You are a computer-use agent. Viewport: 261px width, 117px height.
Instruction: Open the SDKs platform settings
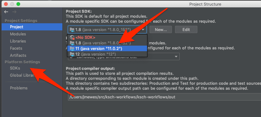pos(15,68)
